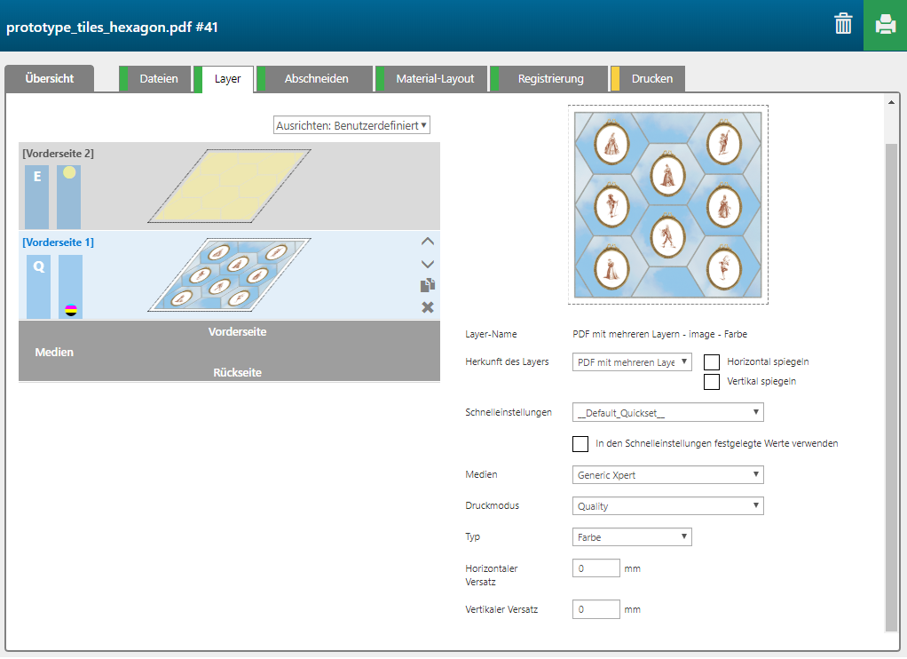Screen dimensions: 907x659
Task: Click the E print mode icon on Vorderseite 2
Action: (37, 178)
